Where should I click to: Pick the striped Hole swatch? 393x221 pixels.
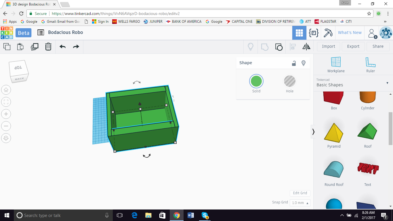tap(290, 81)
